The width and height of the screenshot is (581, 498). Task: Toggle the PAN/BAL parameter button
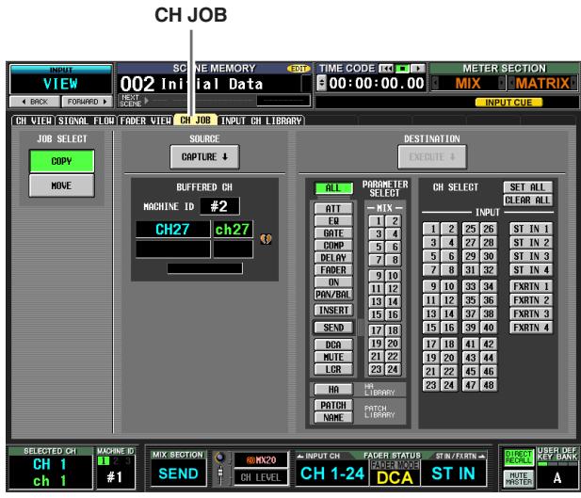coord(333,295)
